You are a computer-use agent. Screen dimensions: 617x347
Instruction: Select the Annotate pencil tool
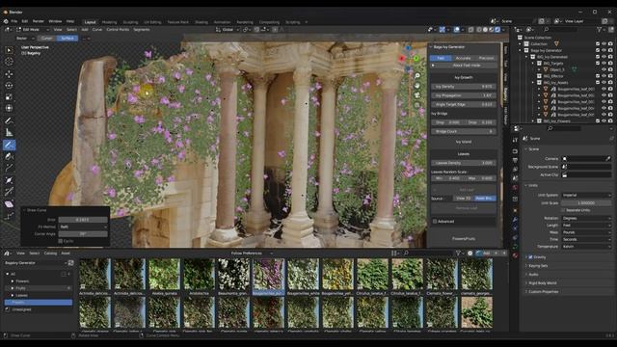click(x=9, y=120)
